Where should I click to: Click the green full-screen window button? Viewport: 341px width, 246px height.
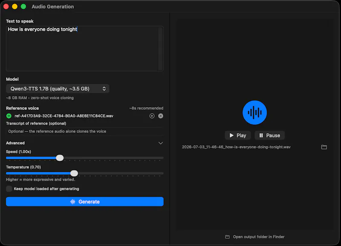click(x=23, y=6)
